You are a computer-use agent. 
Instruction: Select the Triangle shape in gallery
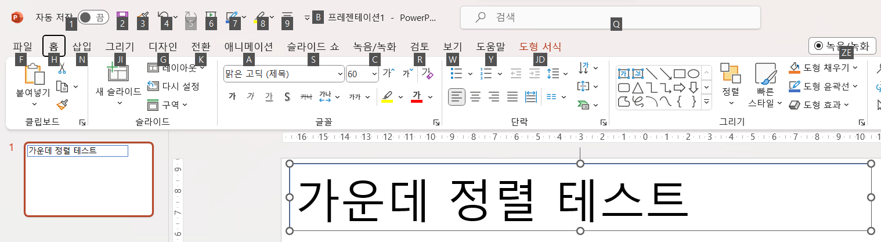(637, 88)
